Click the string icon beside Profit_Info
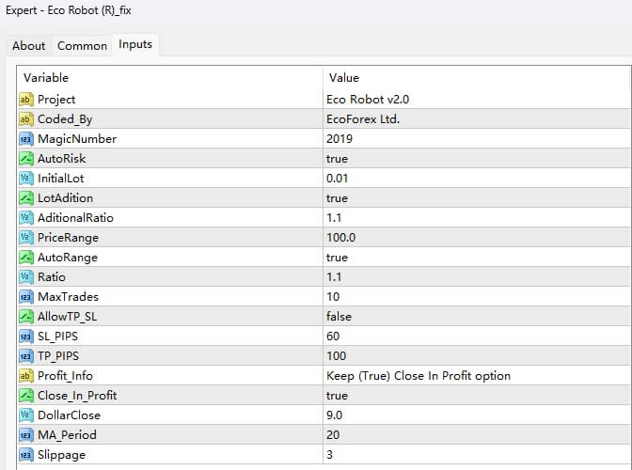Image resolution: width=632 pixels, height=470 pixels. 26,375
